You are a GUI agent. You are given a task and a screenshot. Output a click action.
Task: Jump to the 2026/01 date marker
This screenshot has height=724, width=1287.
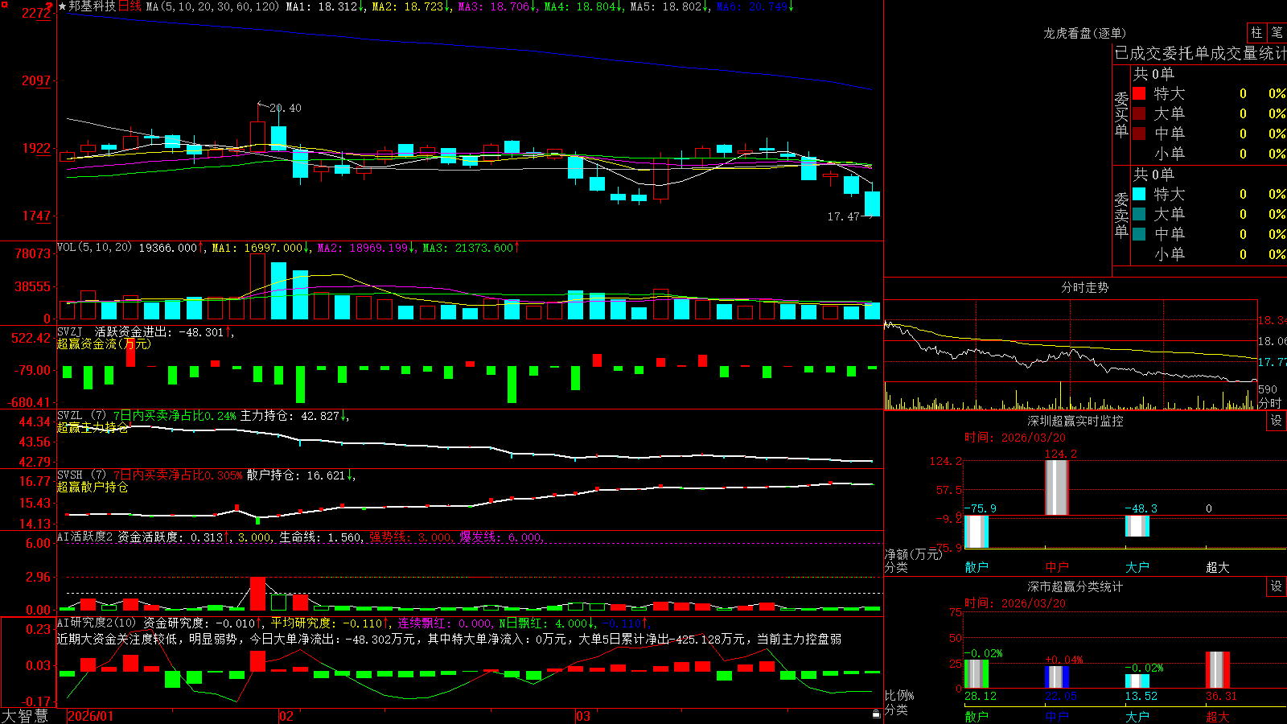click(91, 716)
